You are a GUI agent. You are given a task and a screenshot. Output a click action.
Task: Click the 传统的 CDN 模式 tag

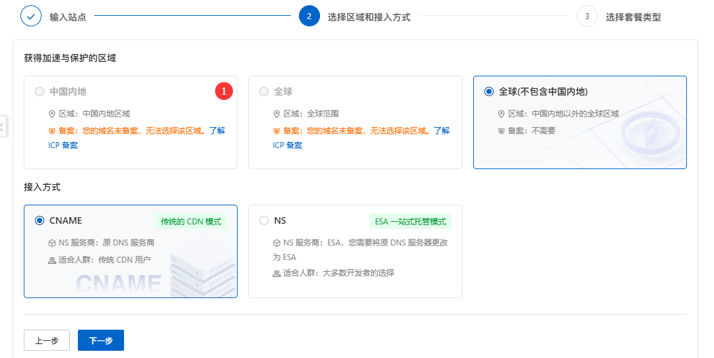[191, 222]
